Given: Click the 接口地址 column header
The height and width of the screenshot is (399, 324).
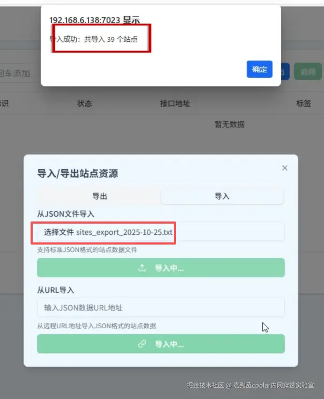Looking at the screenshot, I should 175,104.
